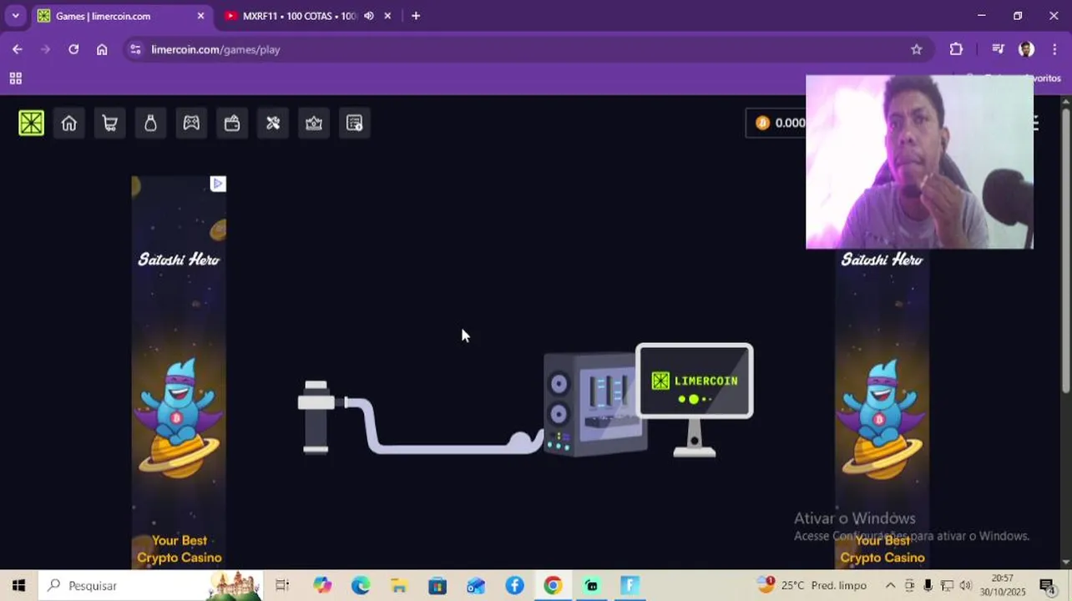1072x601 pixels.
Task: Open the Chrome profile avatar
Action: (x=1027, y=49)
